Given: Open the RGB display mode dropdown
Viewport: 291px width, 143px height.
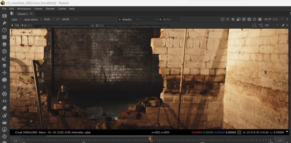Looking at the screenshot, I should (49, 19).
